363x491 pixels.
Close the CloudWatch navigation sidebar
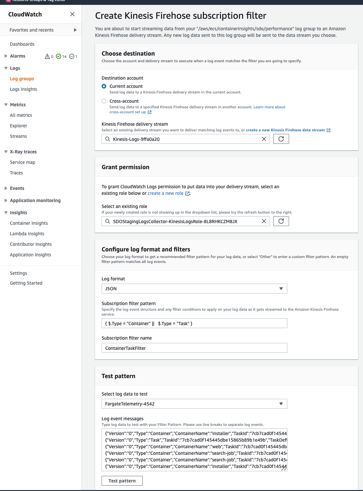point(72,14)
